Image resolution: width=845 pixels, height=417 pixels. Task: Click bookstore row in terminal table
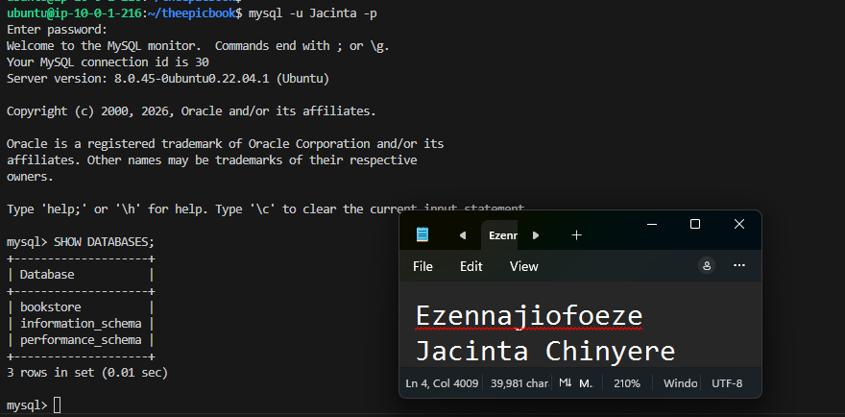point(81,307)
